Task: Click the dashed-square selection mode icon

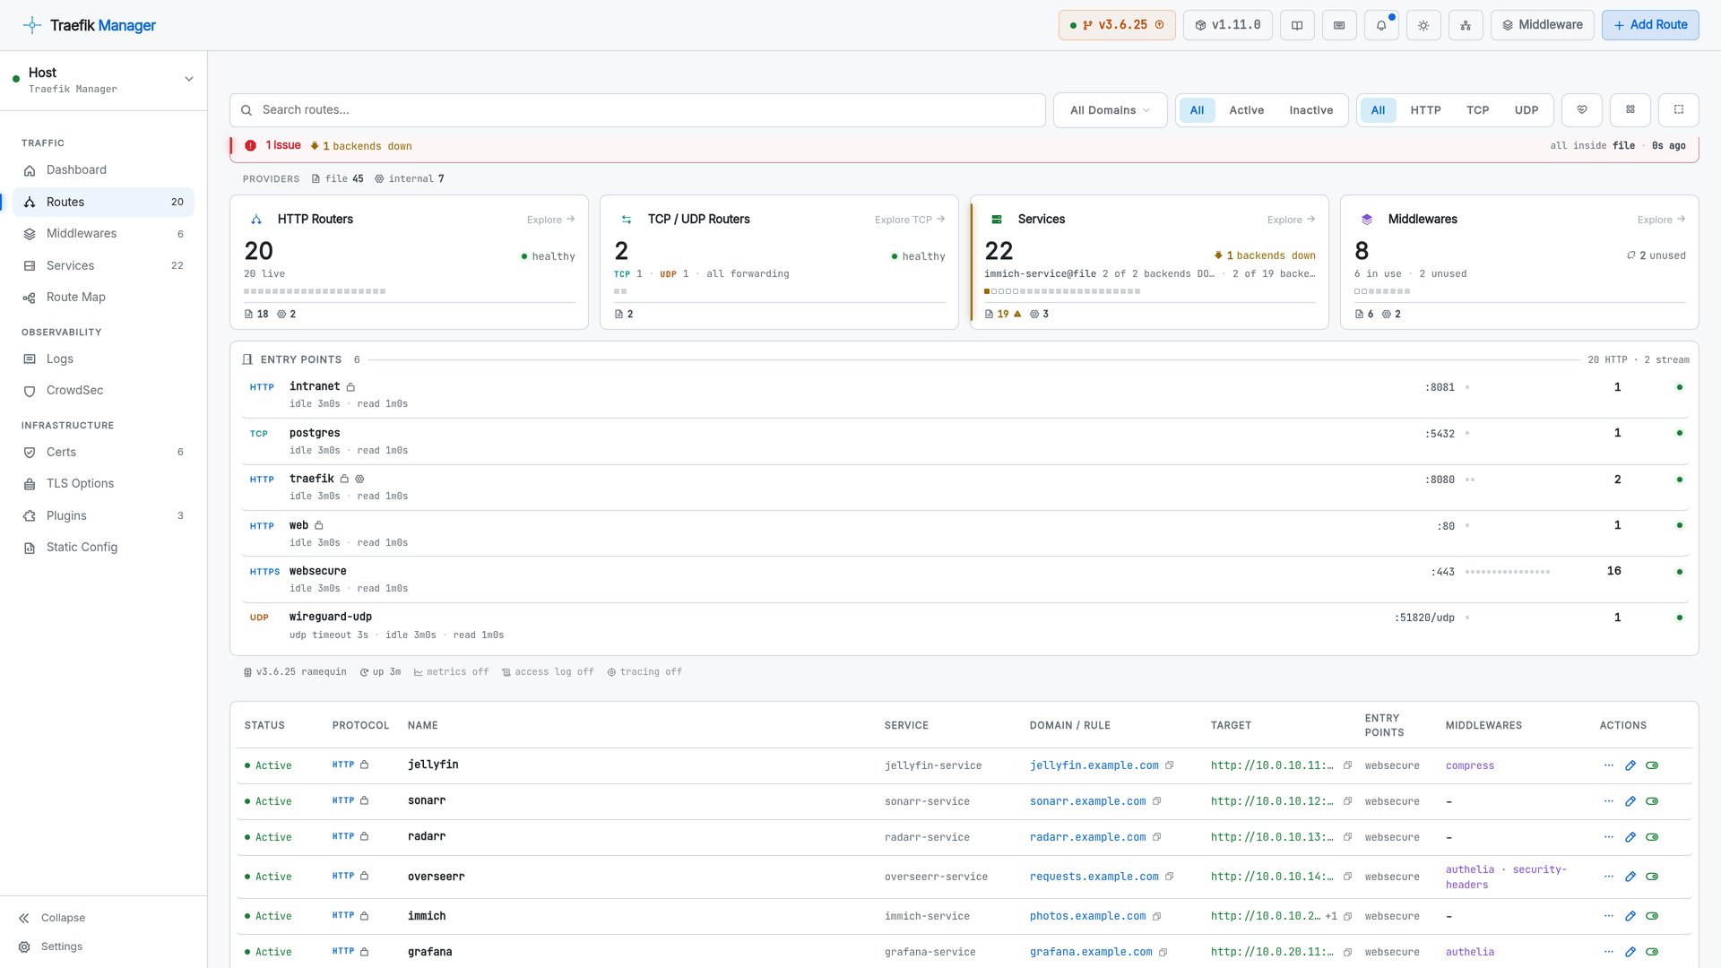Action: [1679, 110]
